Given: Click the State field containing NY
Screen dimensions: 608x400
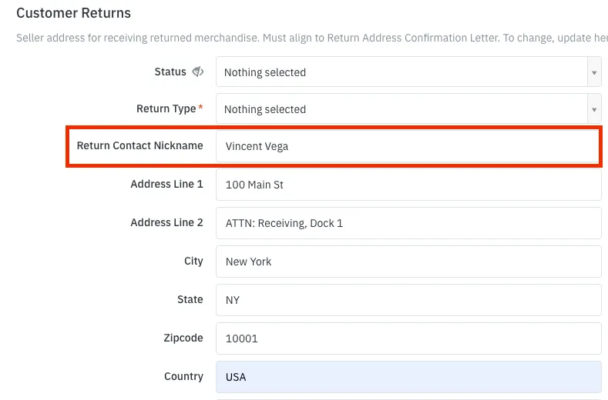Looking at the screenshot, I should pyautogui.click(x=408, y=300).
